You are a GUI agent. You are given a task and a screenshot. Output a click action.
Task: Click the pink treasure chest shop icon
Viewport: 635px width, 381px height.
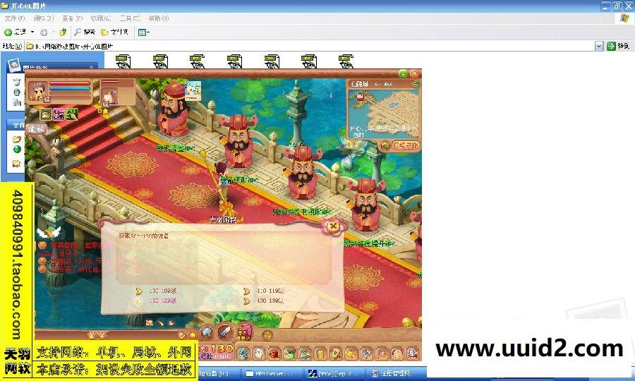pos(244,333)
